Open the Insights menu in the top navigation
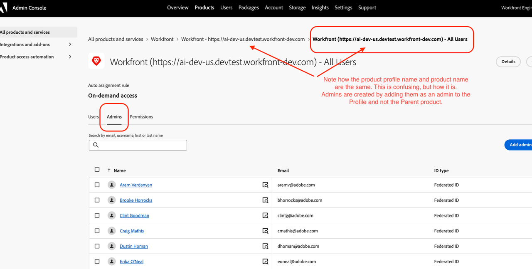Viewport: 532px width, 269px height. point(320,7)
